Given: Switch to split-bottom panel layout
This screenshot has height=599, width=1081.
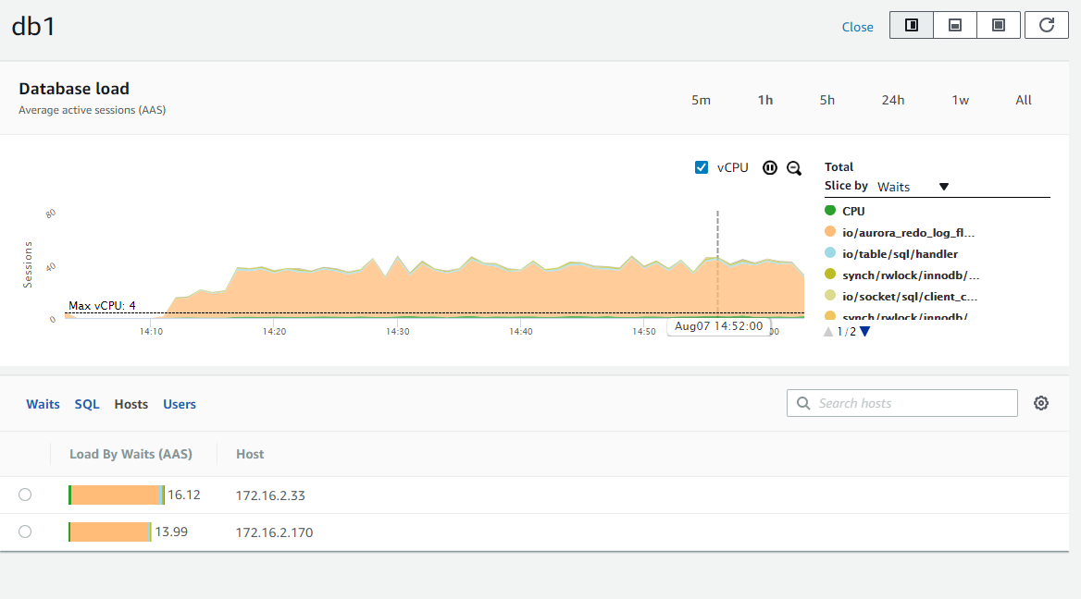Looking at the screenshot, I should [x=955, y=26].
